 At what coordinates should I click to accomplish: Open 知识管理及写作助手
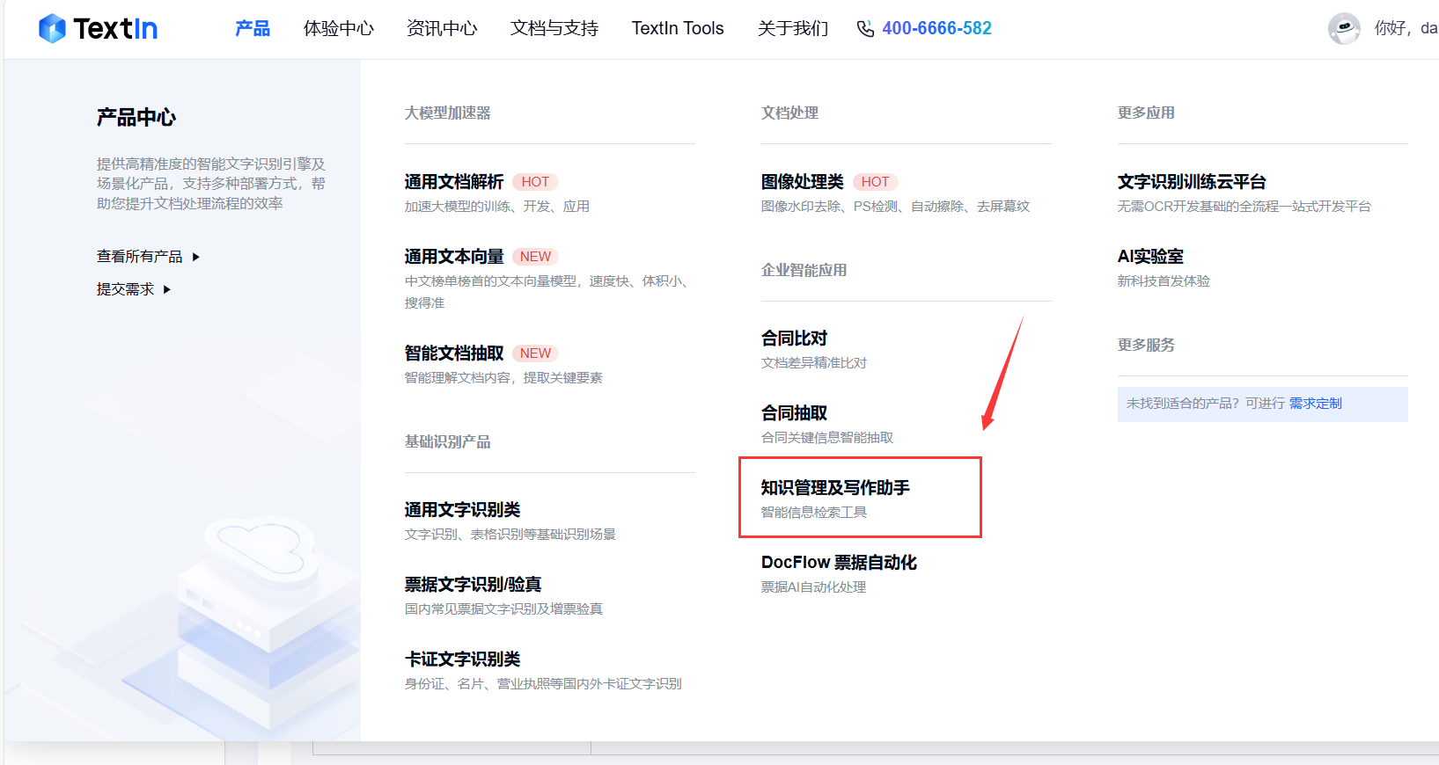click(835, 488)
